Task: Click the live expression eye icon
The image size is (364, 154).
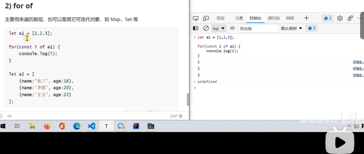Action: [x=232, y=28]
